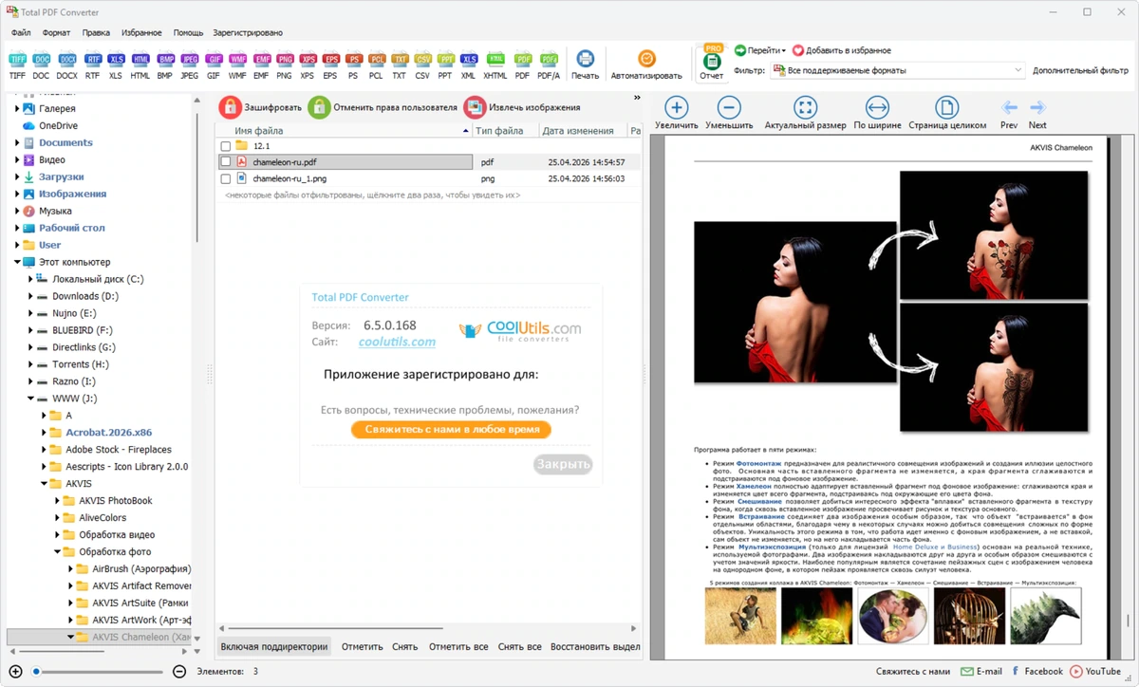This screenshot has height=687, width=1139.
Task: Expand the Acrobat.2026.x86 folder node
Action: pos(44,433)
